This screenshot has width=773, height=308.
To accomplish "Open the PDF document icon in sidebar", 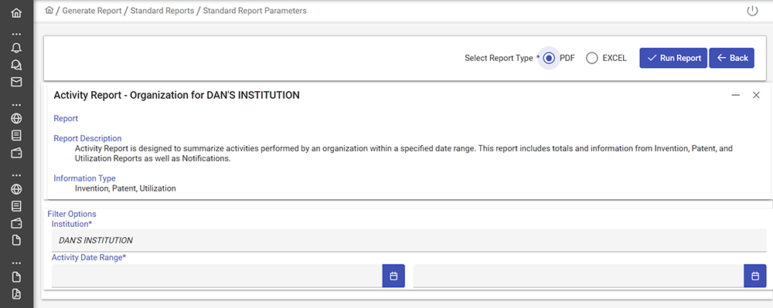I will pyautogui.click(x=16, y=294).
